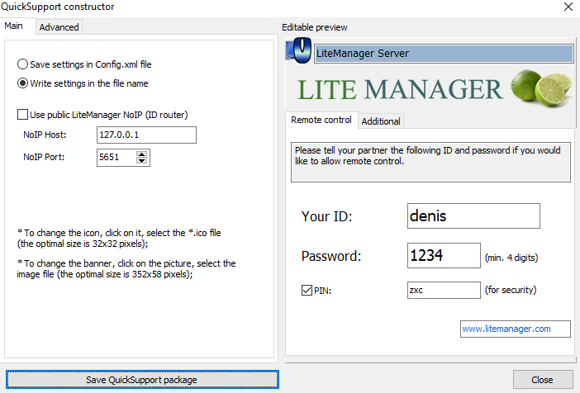Screen dimensions: 580x393
Task: Increase NoIP Port with up arrow
Action: pos(141,154)
